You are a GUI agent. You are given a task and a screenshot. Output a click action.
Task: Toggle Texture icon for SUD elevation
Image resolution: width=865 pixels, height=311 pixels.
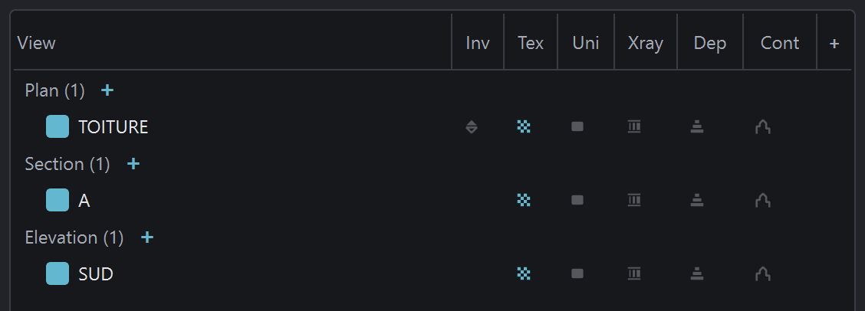coord(524,273)
